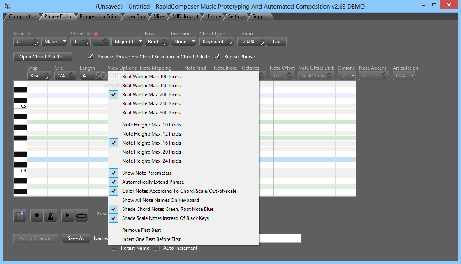
Task: Open the Settings tab
Action: tap(236, 16)
